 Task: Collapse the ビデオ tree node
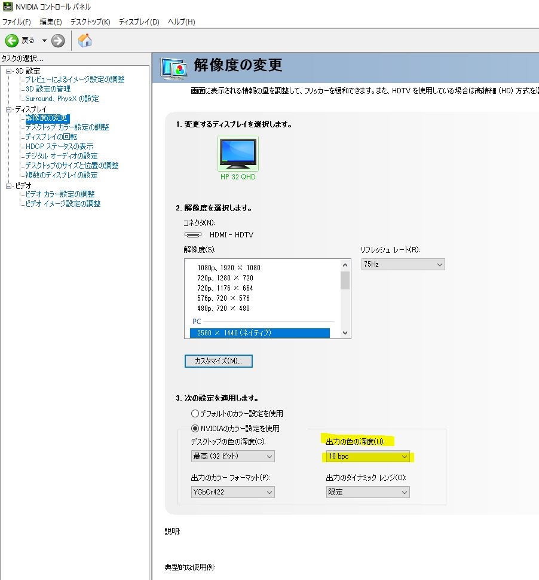[9, 186]
